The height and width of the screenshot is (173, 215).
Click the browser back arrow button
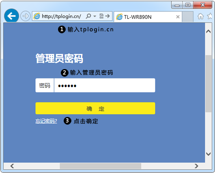11,16
